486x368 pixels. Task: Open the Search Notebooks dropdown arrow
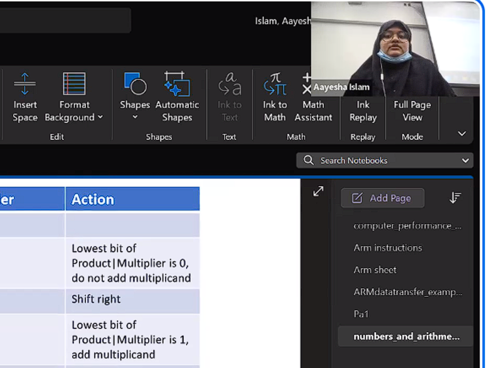465,161
